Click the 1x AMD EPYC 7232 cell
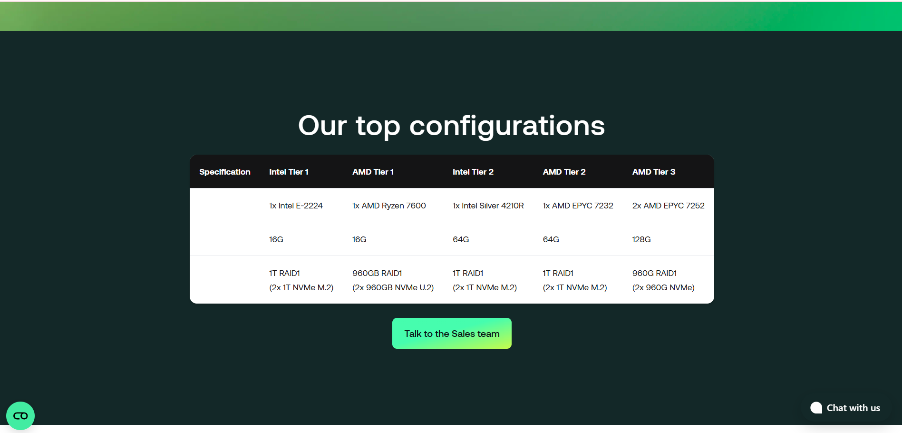The image size is (902, 433). [x=578, y=206]
